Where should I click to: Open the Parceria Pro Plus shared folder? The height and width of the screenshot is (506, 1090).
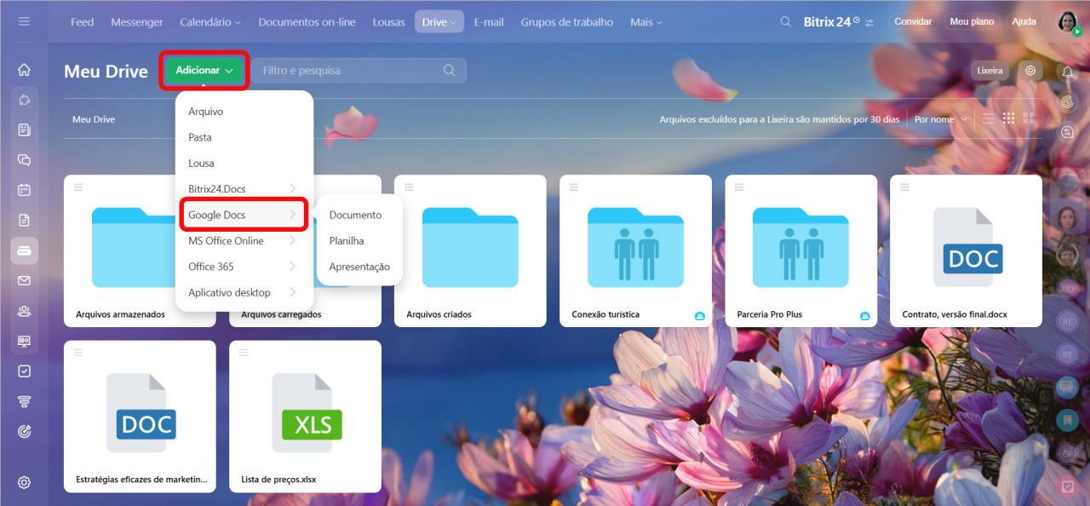coord(800,250)
